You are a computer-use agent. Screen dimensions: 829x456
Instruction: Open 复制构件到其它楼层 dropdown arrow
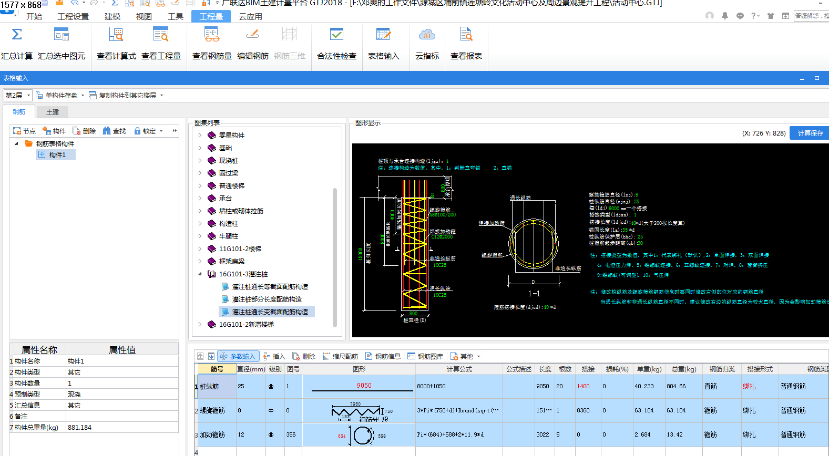click(x=161, y=95)
